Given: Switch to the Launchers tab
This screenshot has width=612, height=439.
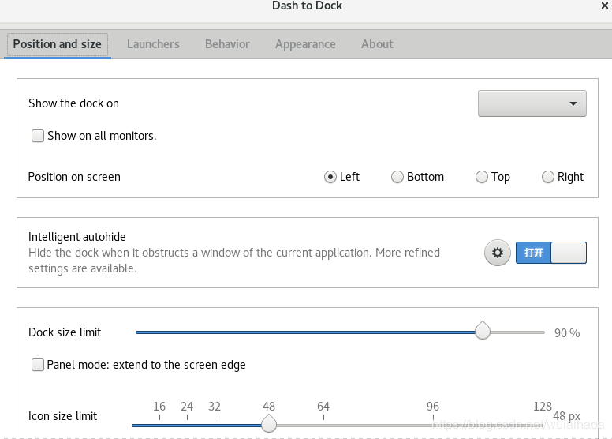Looking at the screenshot, I should 153,44.
